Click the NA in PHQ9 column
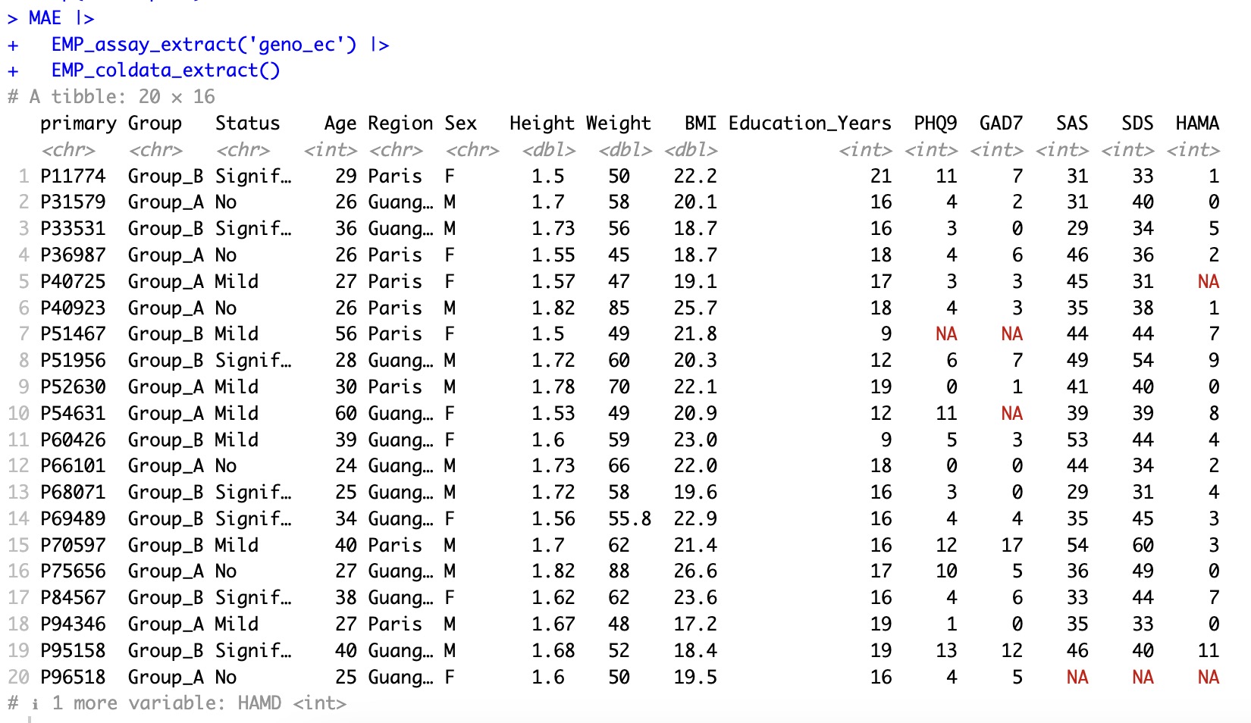Viewport: 1251px width, 723px height. point(945,334)
